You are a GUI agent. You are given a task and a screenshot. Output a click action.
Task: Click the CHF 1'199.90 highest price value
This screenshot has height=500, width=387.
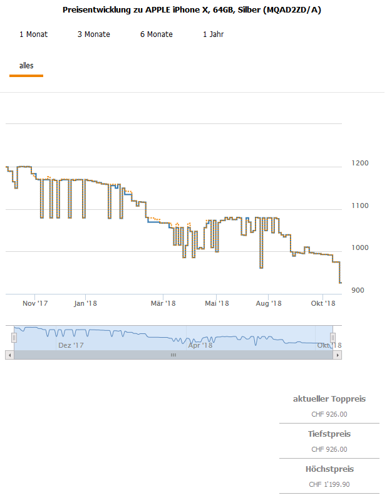[x=329, y=485]
